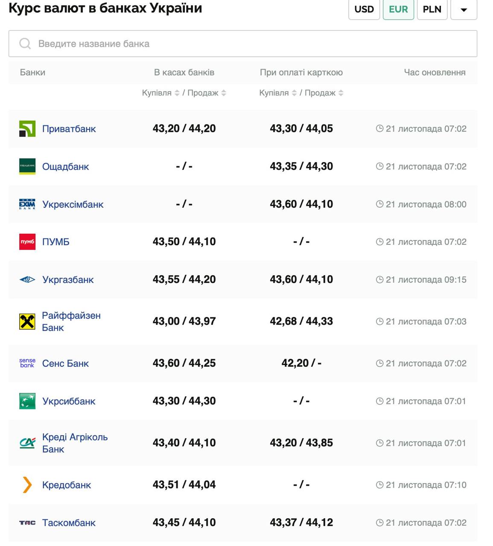Screen dimensions: 493x546
Task: Sort by card payment Купівля rate
Action: tap(294, 93)
